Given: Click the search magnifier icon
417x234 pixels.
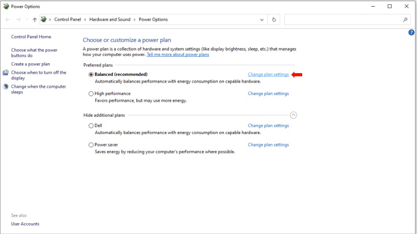Looking at the screenshot, I should (405, 19).
